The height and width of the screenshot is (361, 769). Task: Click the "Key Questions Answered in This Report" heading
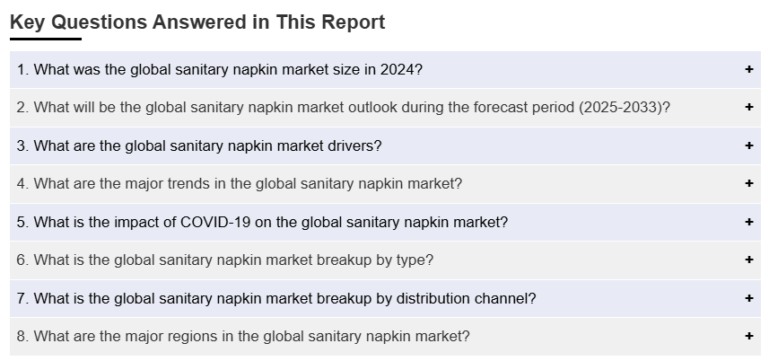(x=197, y=22)
